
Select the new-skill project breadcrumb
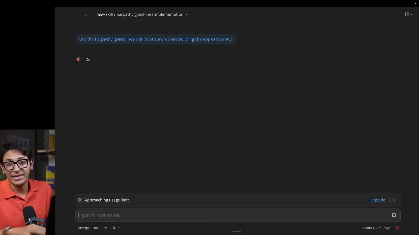[x=104, y=14]
